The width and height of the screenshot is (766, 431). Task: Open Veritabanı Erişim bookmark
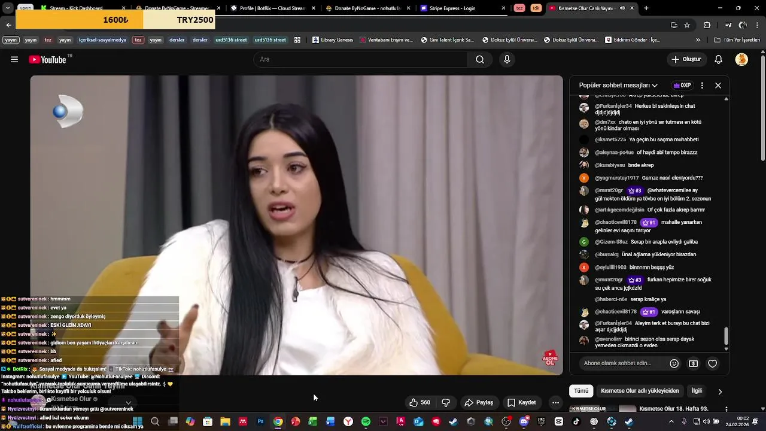[x=386, y=40]
